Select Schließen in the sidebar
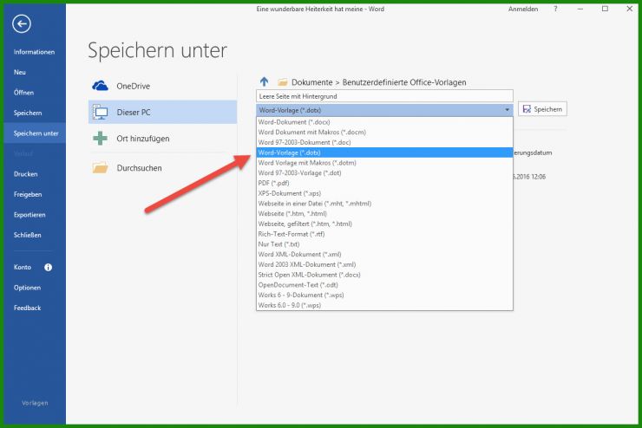 click(x=28, y=235)
